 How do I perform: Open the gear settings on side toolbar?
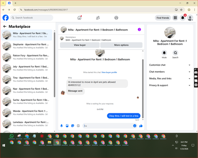pyautogui.click(x=196, y=85)
